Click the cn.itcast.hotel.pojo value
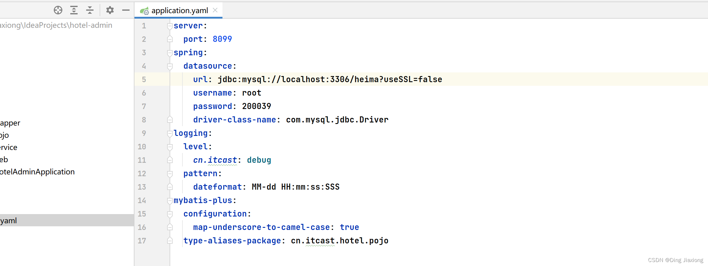 coord(340,241)
